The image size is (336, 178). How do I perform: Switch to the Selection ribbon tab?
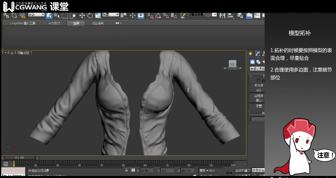point(76,23)
